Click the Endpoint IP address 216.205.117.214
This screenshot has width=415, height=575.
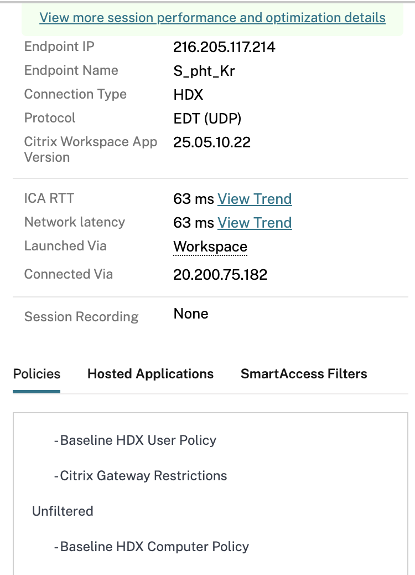(224, 47)
